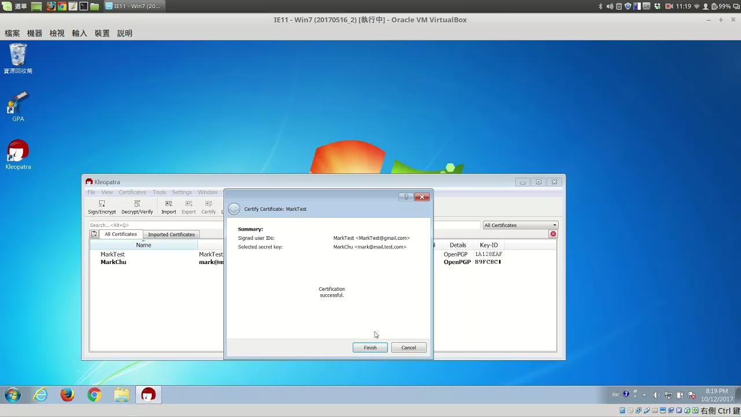741x417 pixels.
Task: Click the host volume icon in top panel
Action: tap(610, 6)
